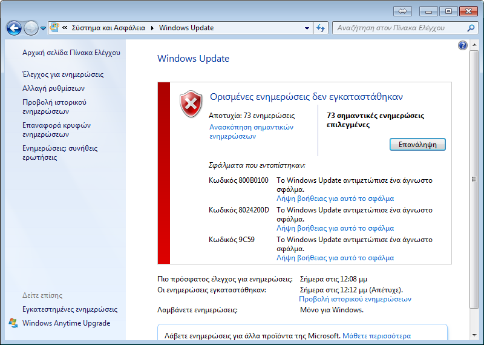The width and height of the screenshot is (484, 345).
Task: Click 'Αποτυχία: 73 ενημερώσεις' text
Action: pyautogui.click(x=252, y=116)
